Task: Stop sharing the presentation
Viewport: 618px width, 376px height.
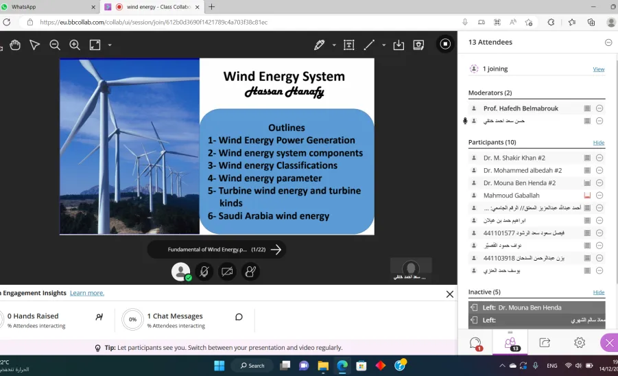Action: pos(445,44)
